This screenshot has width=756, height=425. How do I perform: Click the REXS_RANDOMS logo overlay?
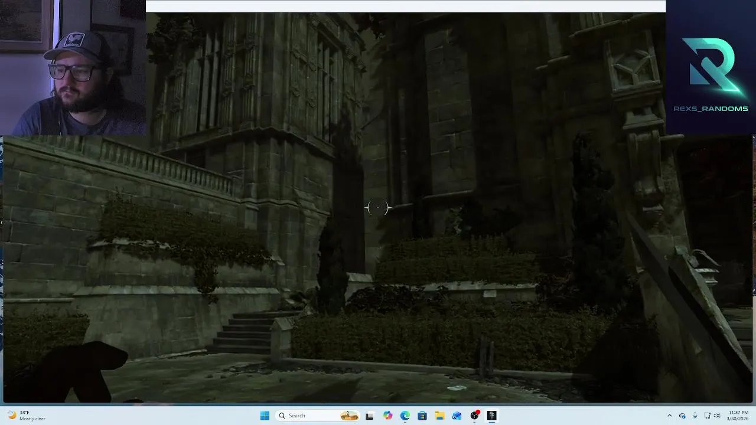tap(711, 74)
